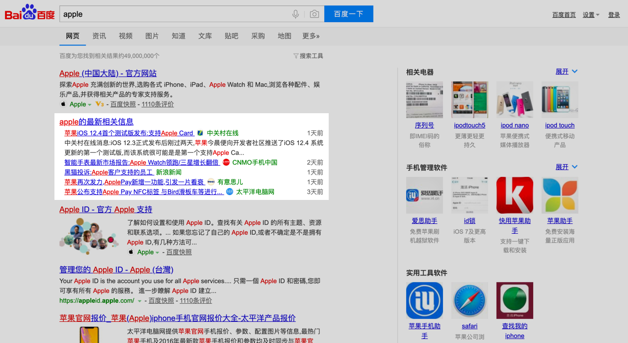Screen dimensions: 628x343
Task: Switch to the 知道 tab
Action: pyautogui.click(x=179, y=36)
